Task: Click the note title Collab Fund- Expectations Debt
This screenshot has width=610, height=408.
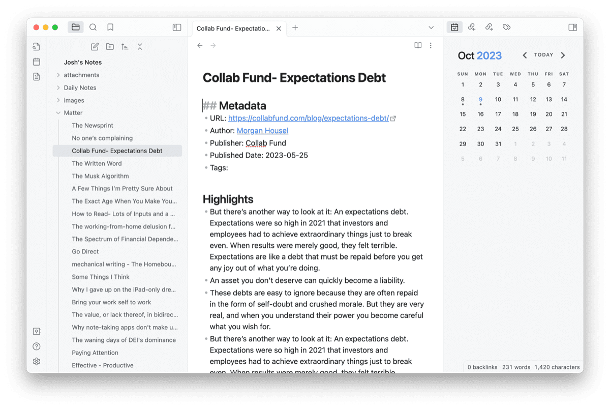Action: [294, 78]
